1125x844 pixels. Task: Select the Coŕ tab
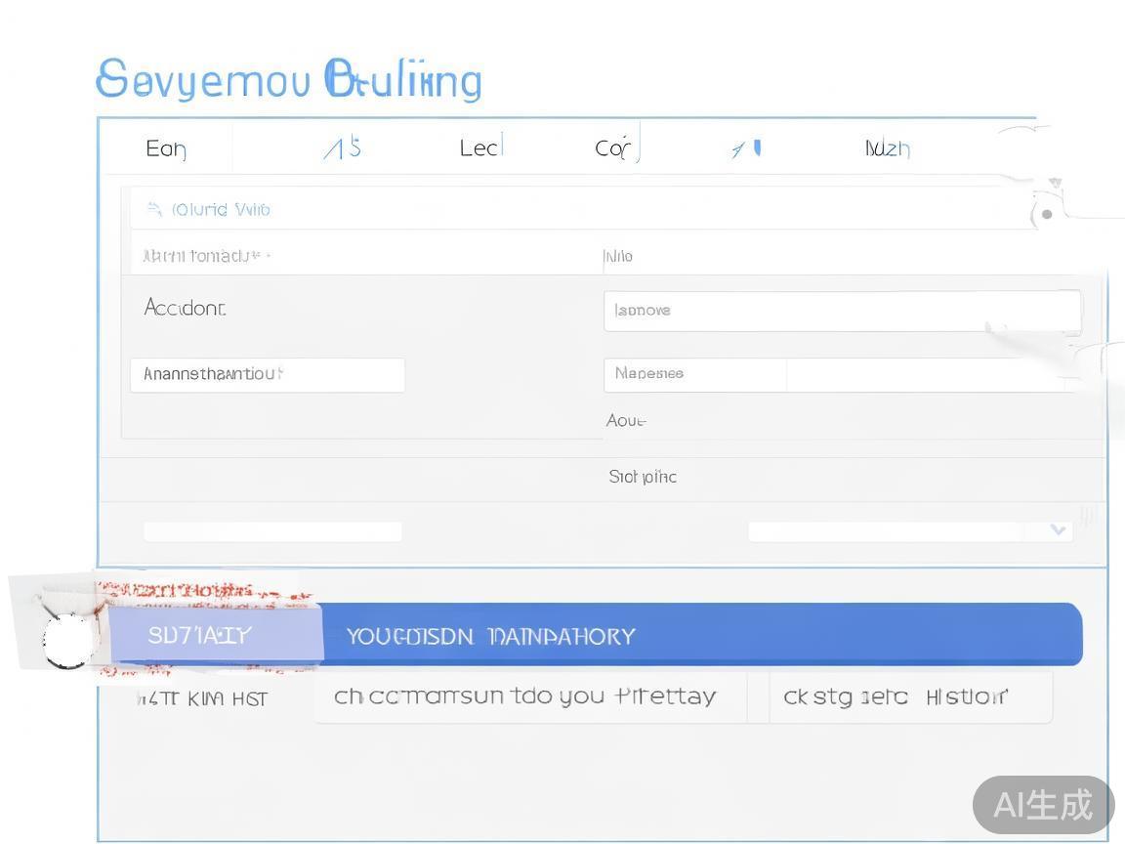(x=615, y=148)
